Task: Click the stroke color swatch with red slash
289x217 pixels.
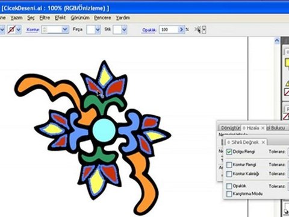Action: 11,30
